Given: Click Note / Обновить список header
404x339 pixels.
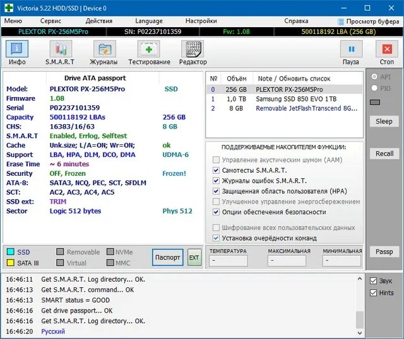Looking at the screenshot, I should coord(294,78).
